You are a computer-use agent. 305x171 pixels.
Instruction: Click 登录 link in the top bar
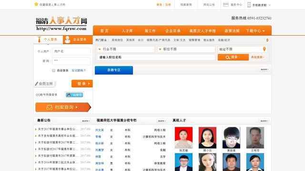click(x=159, y=5)
